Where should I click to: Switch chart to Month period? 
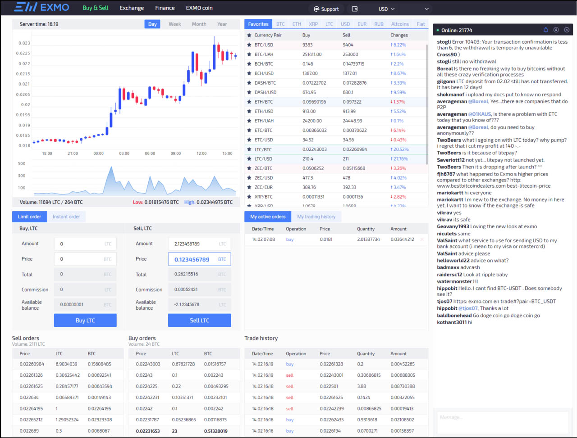(x=199, y=24)
